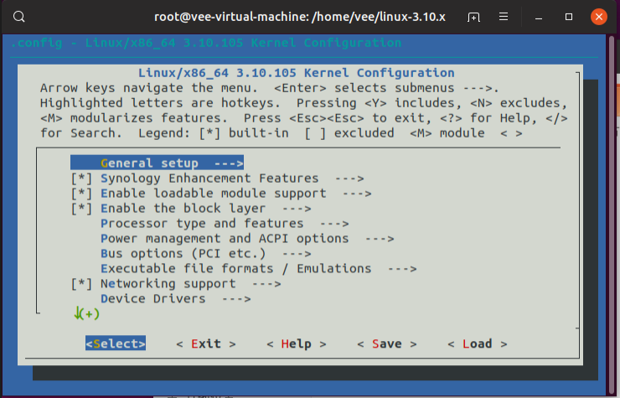620x398 pixels.
Task: Click the dialog title Kernel Configuration
Action: click(x=296, y=73)
